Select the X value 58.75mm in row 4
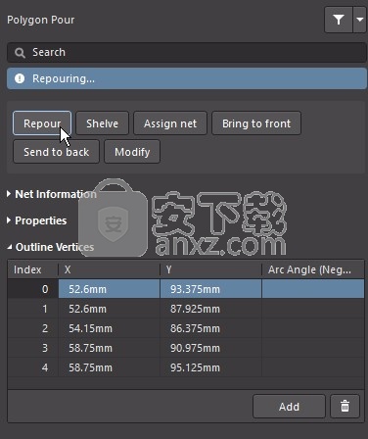This screenshot has height=439, width=368. click(109, 367)
